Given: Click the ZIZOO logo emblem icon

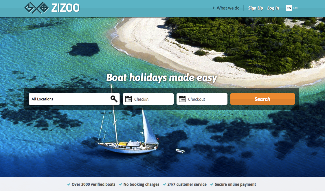Looking at the screenshot, I should coord(36,8).
